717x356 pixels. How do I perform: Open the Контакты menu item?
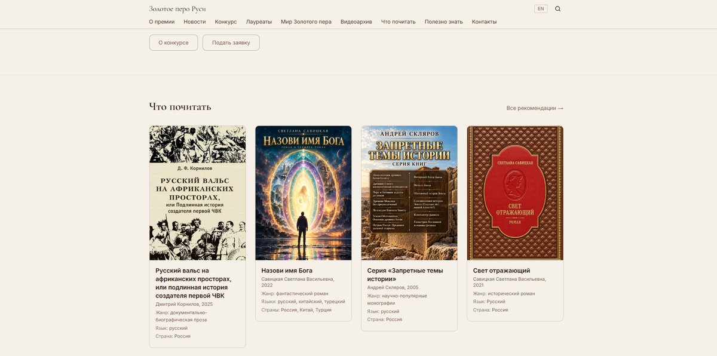pos(484,22)
